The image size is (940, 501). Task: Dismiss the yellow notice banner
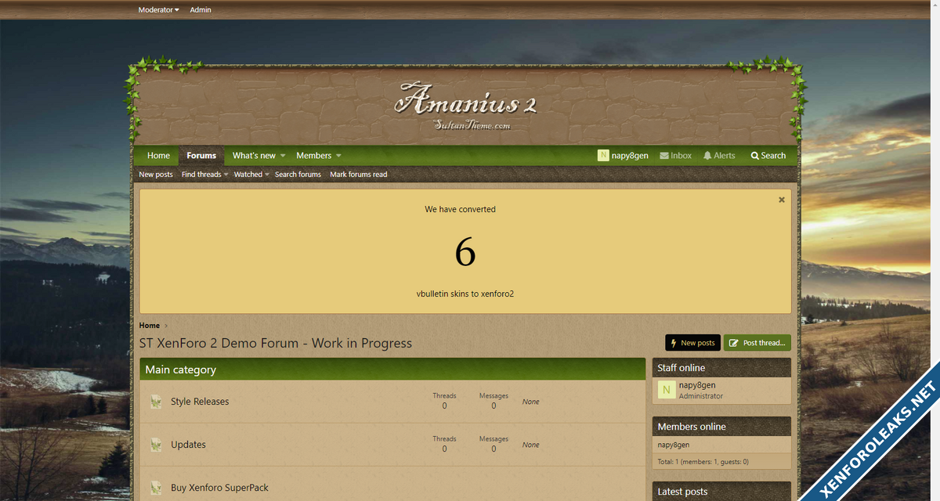point(781,200)
